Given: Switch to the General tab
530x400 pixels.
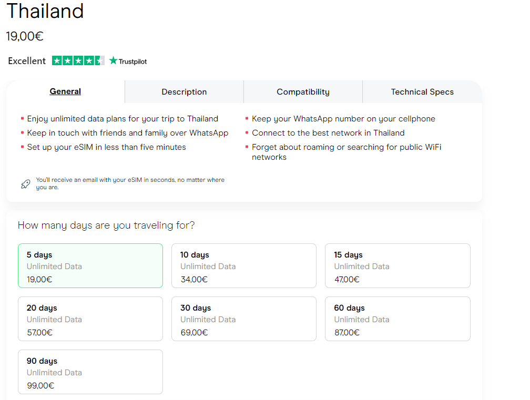Looking at the screenshot, I should click(65, 91).
